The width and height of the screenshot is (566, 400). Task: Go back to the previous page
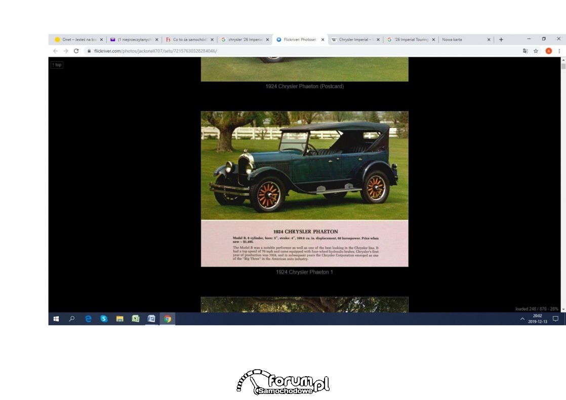click(x=55, y=51)
